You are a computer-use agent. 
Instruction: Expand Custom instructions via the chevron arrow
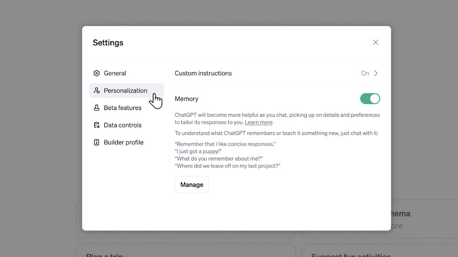click(376, 73)
